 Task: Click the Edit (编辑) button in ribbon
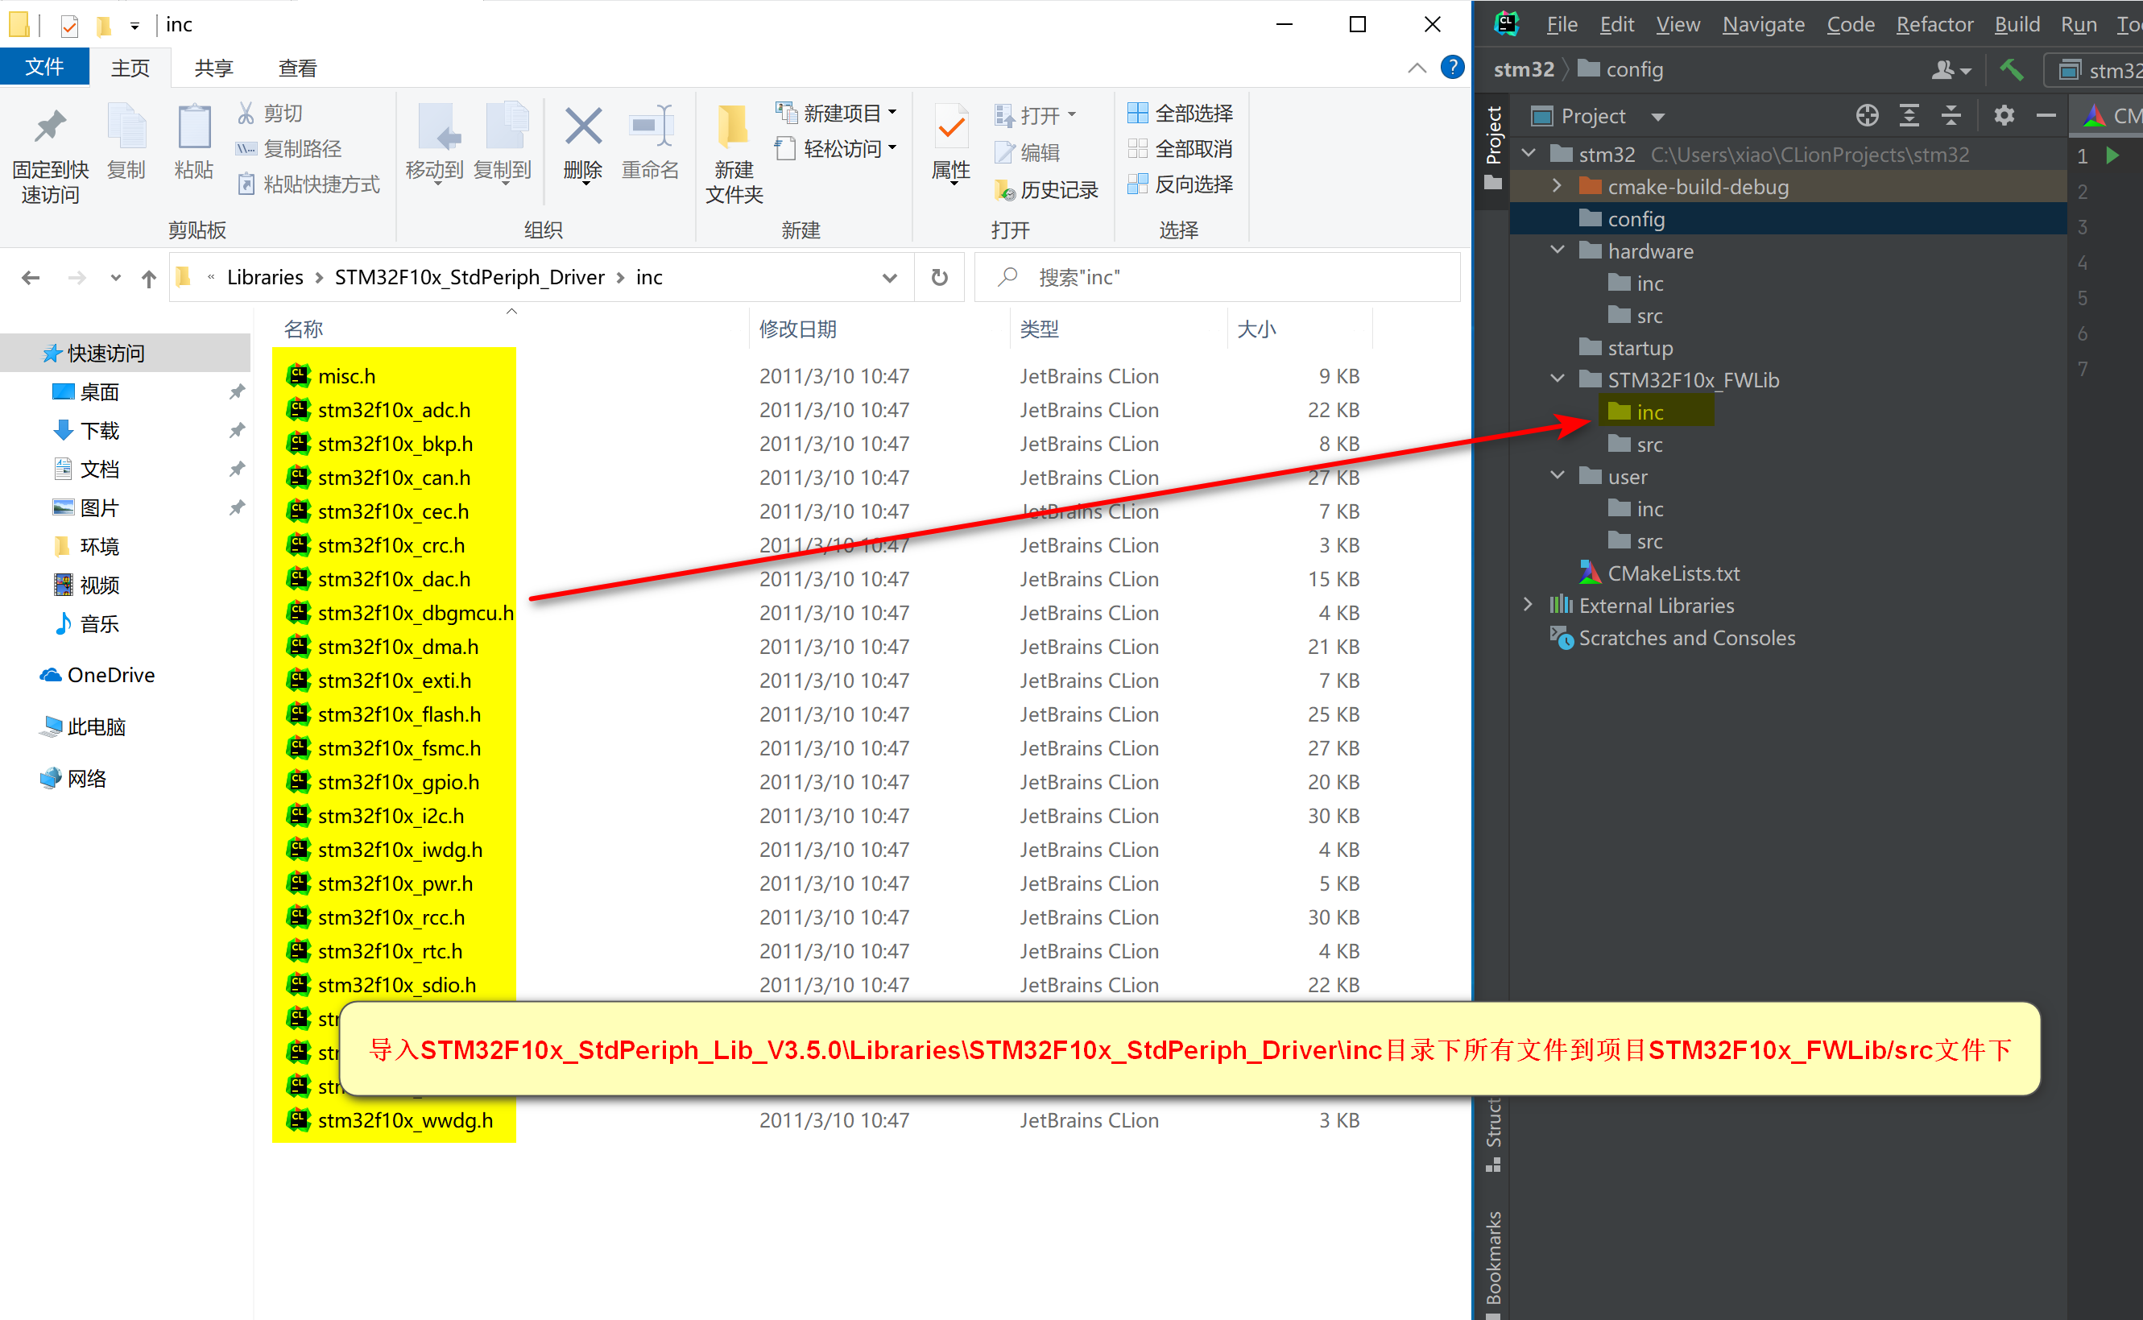click(1028, 152)
